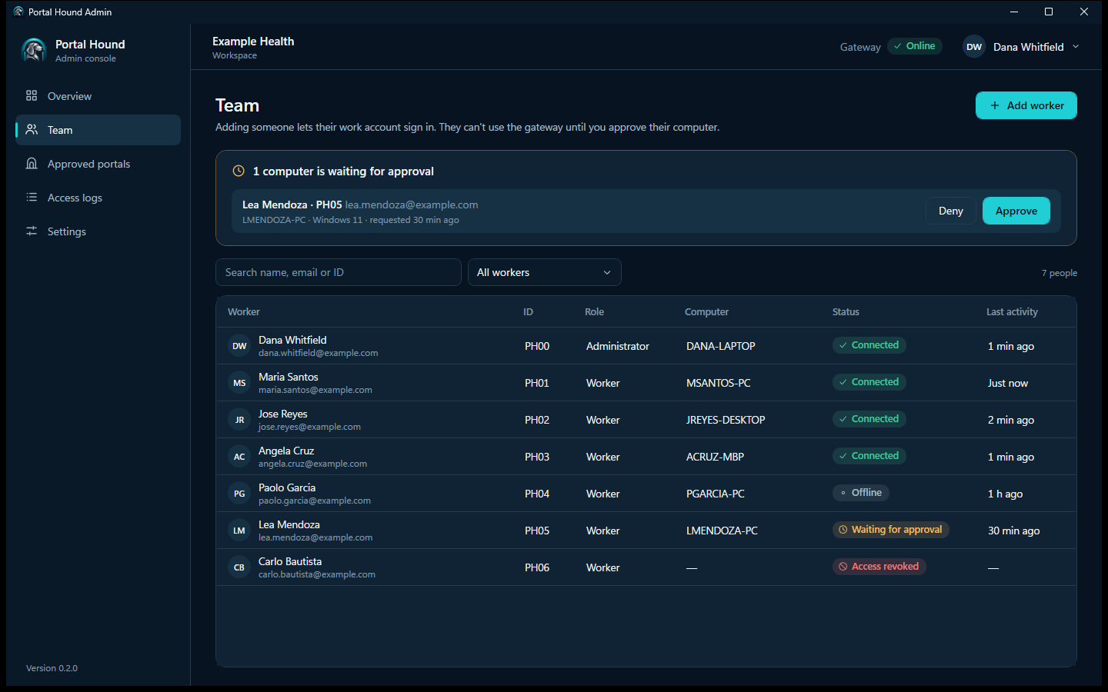1108x692 pixels.
Task: Click the LMENDOZA-PC computer cell in table
Action: tap(722, 531)
